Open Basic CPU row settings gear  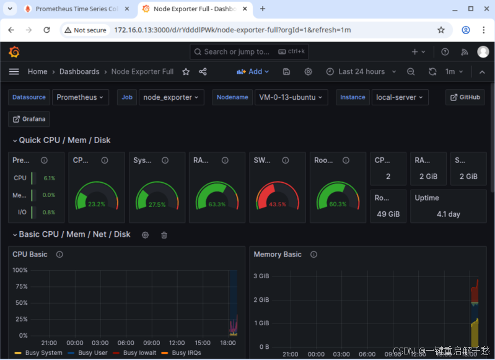pyautogui.click(x=145, y=235)
